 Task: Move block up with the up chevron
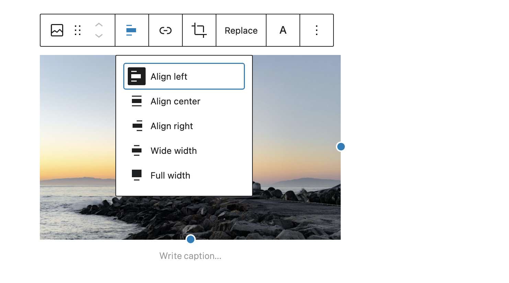99,25
